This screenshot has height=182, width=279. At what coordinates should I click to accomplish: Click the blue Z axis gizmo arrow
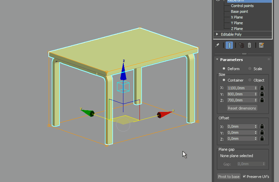click(x=123, y=71)
